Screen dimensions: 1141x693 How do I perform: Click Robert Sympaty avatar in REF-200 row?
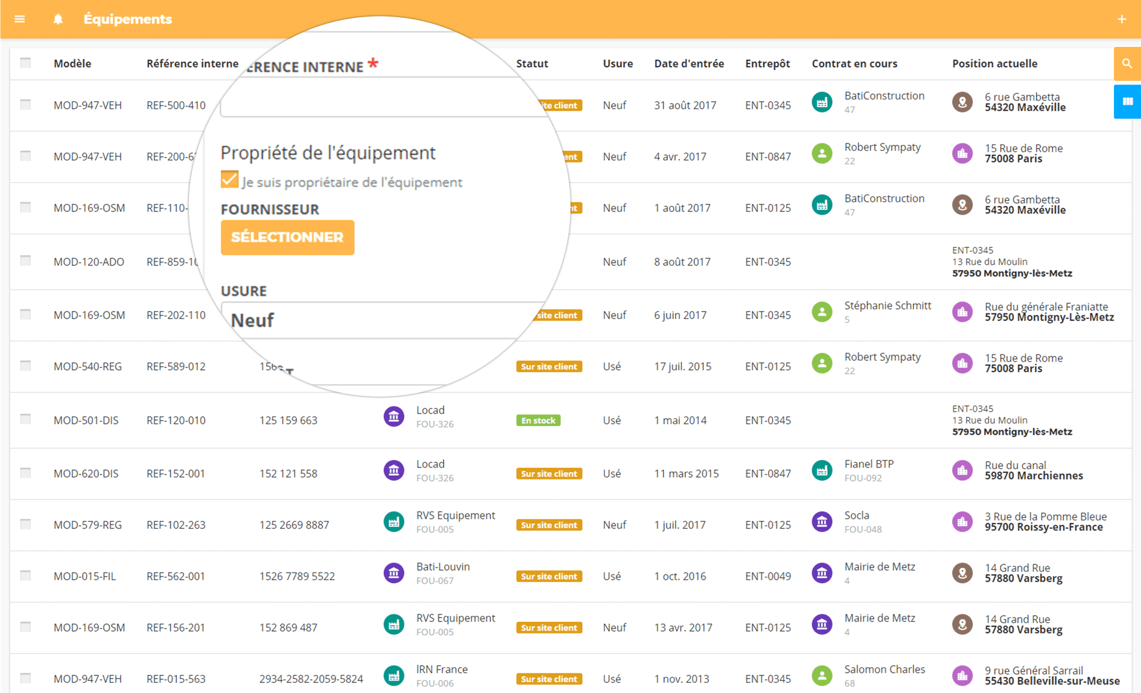click(822, 153)
